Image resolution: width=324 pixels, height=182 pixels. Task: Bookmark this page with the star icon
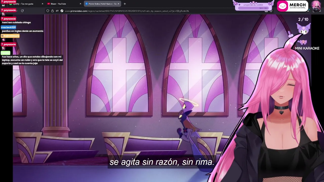tap(271, 11)
